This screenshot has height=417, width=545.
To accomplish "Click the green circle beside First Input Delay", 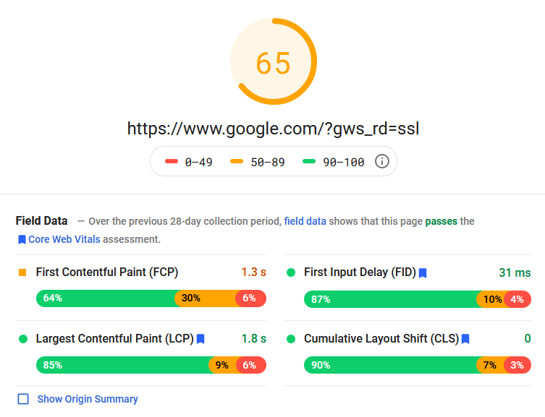I will (x=291, y=272).
